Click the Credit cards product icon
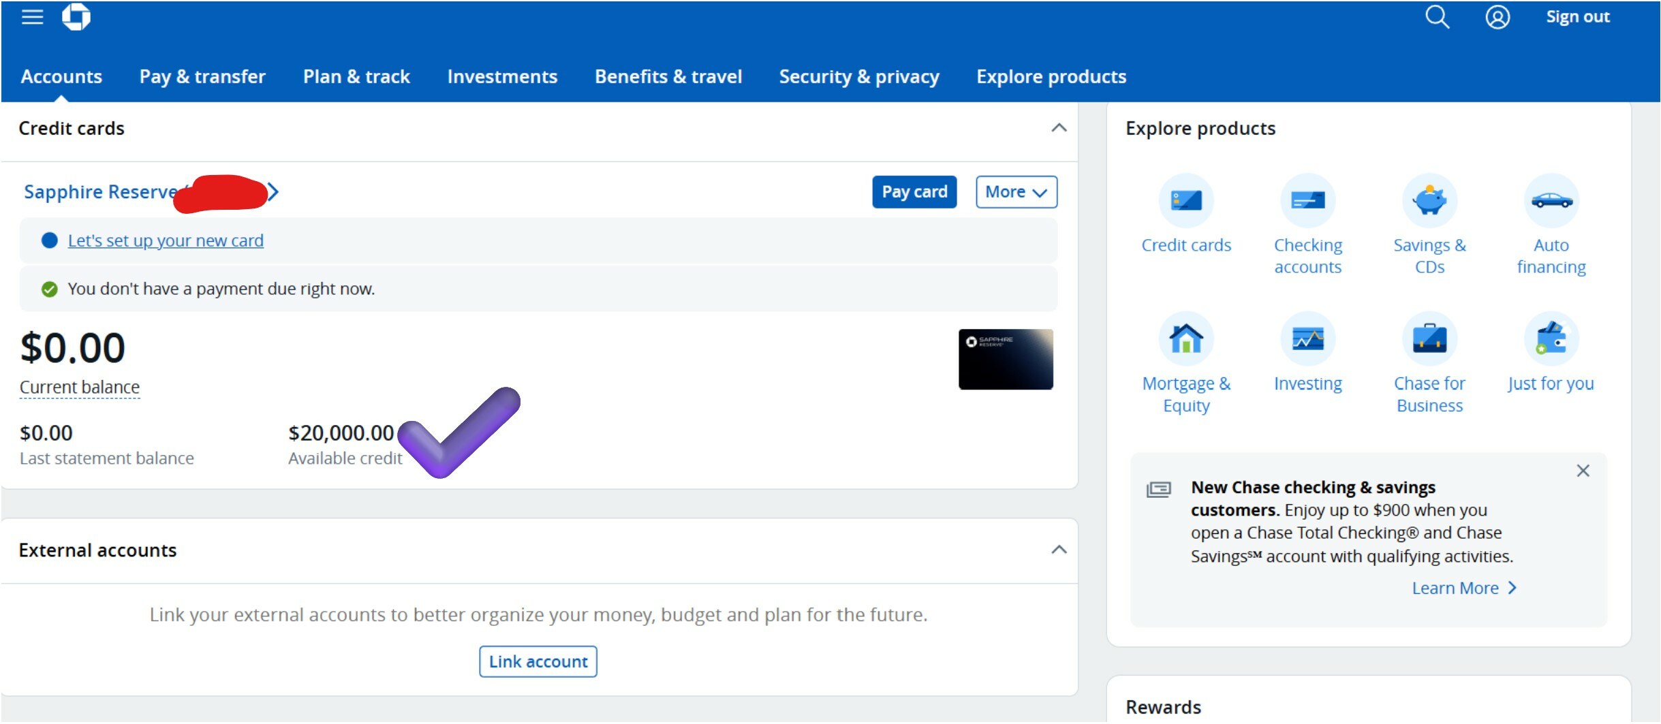The width and height of the screenshot is (1661, 724). tap(1186, 200)
